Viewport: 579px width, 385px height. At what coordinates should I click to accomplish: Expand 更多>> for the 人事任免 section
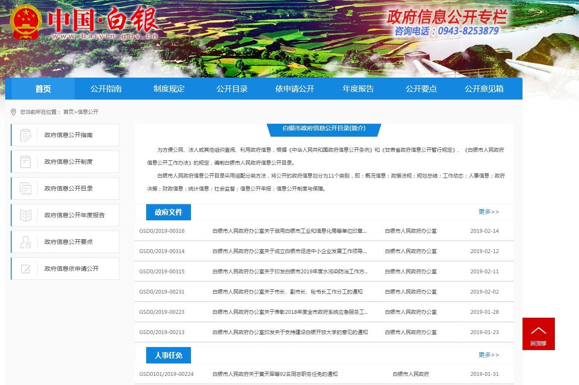(x=488, y=355)
